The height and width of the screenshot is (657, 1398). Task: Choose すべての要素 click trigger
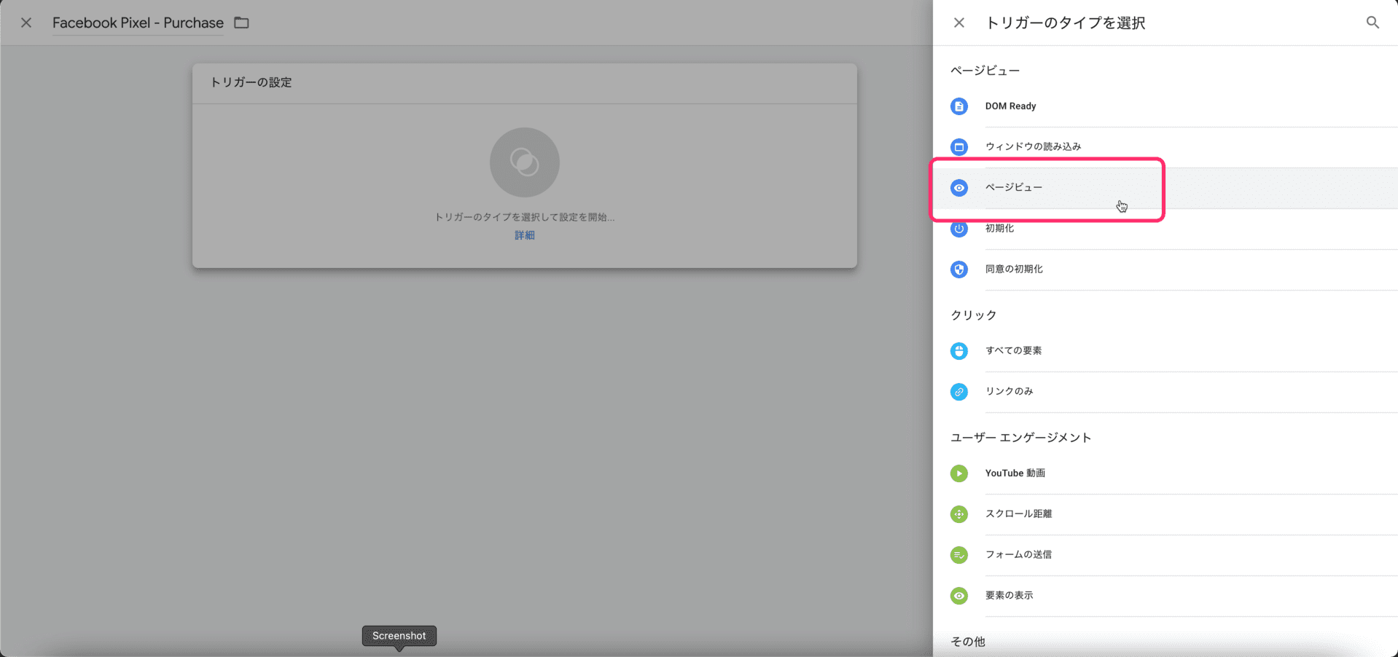coord(1165,351)
